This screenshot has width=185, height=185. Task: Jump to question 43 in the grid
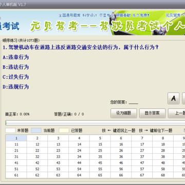tap(58, 163)
